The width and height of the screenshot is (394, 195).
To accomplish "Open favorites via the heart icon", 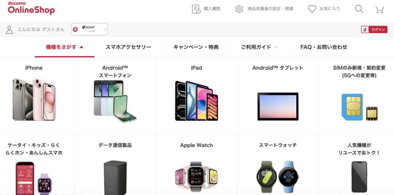I will coord(312,9).
